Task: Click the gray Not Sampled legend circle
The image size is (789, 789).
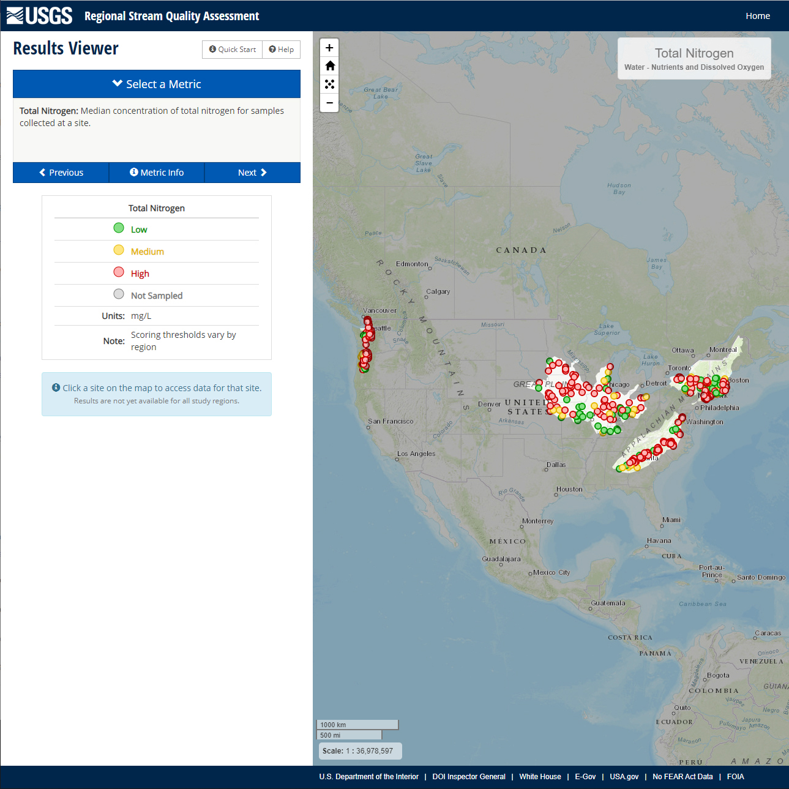Action: (119, 294)
